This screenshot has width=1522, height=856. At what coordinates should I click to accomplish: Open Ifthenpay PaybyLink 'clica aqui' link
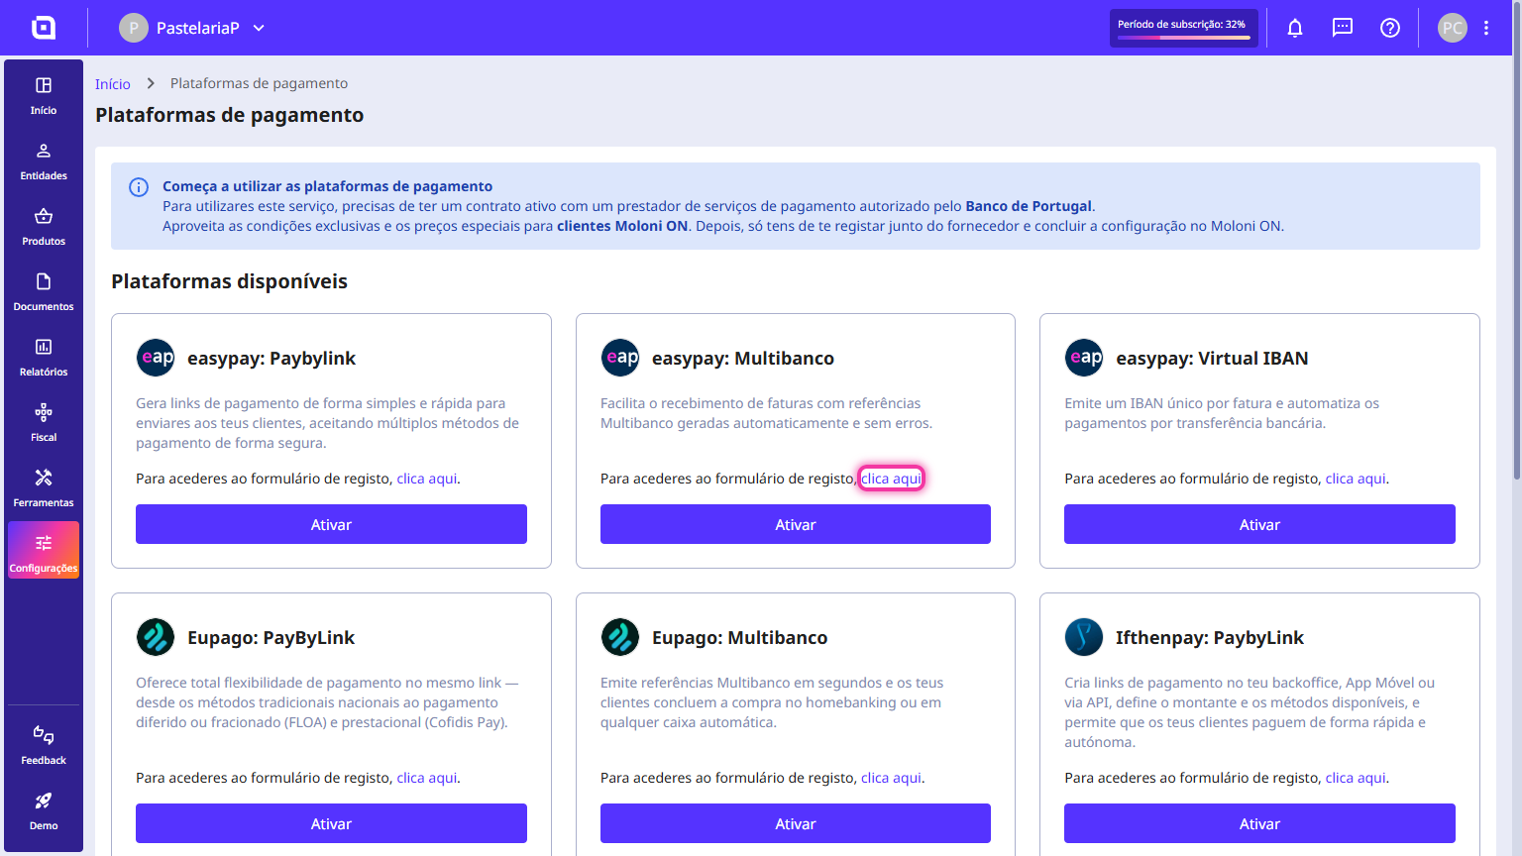pyautogui.click(x=1356, y=778)
